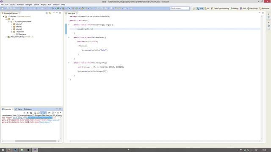Viewport: 271px width, 152px height.
Task: Switch to the Git perspective
Action: tap(207, 8)
